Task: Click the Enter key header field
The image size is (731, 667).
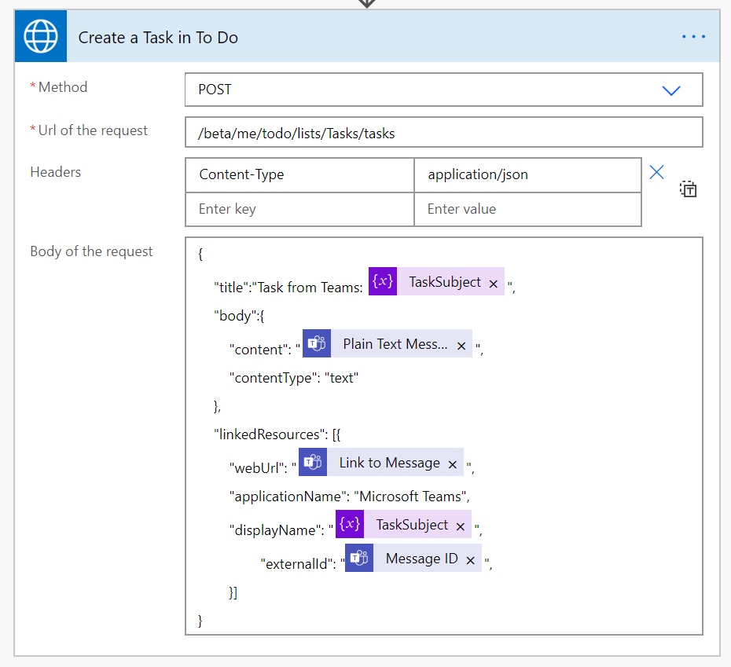Action: (299, 209)
